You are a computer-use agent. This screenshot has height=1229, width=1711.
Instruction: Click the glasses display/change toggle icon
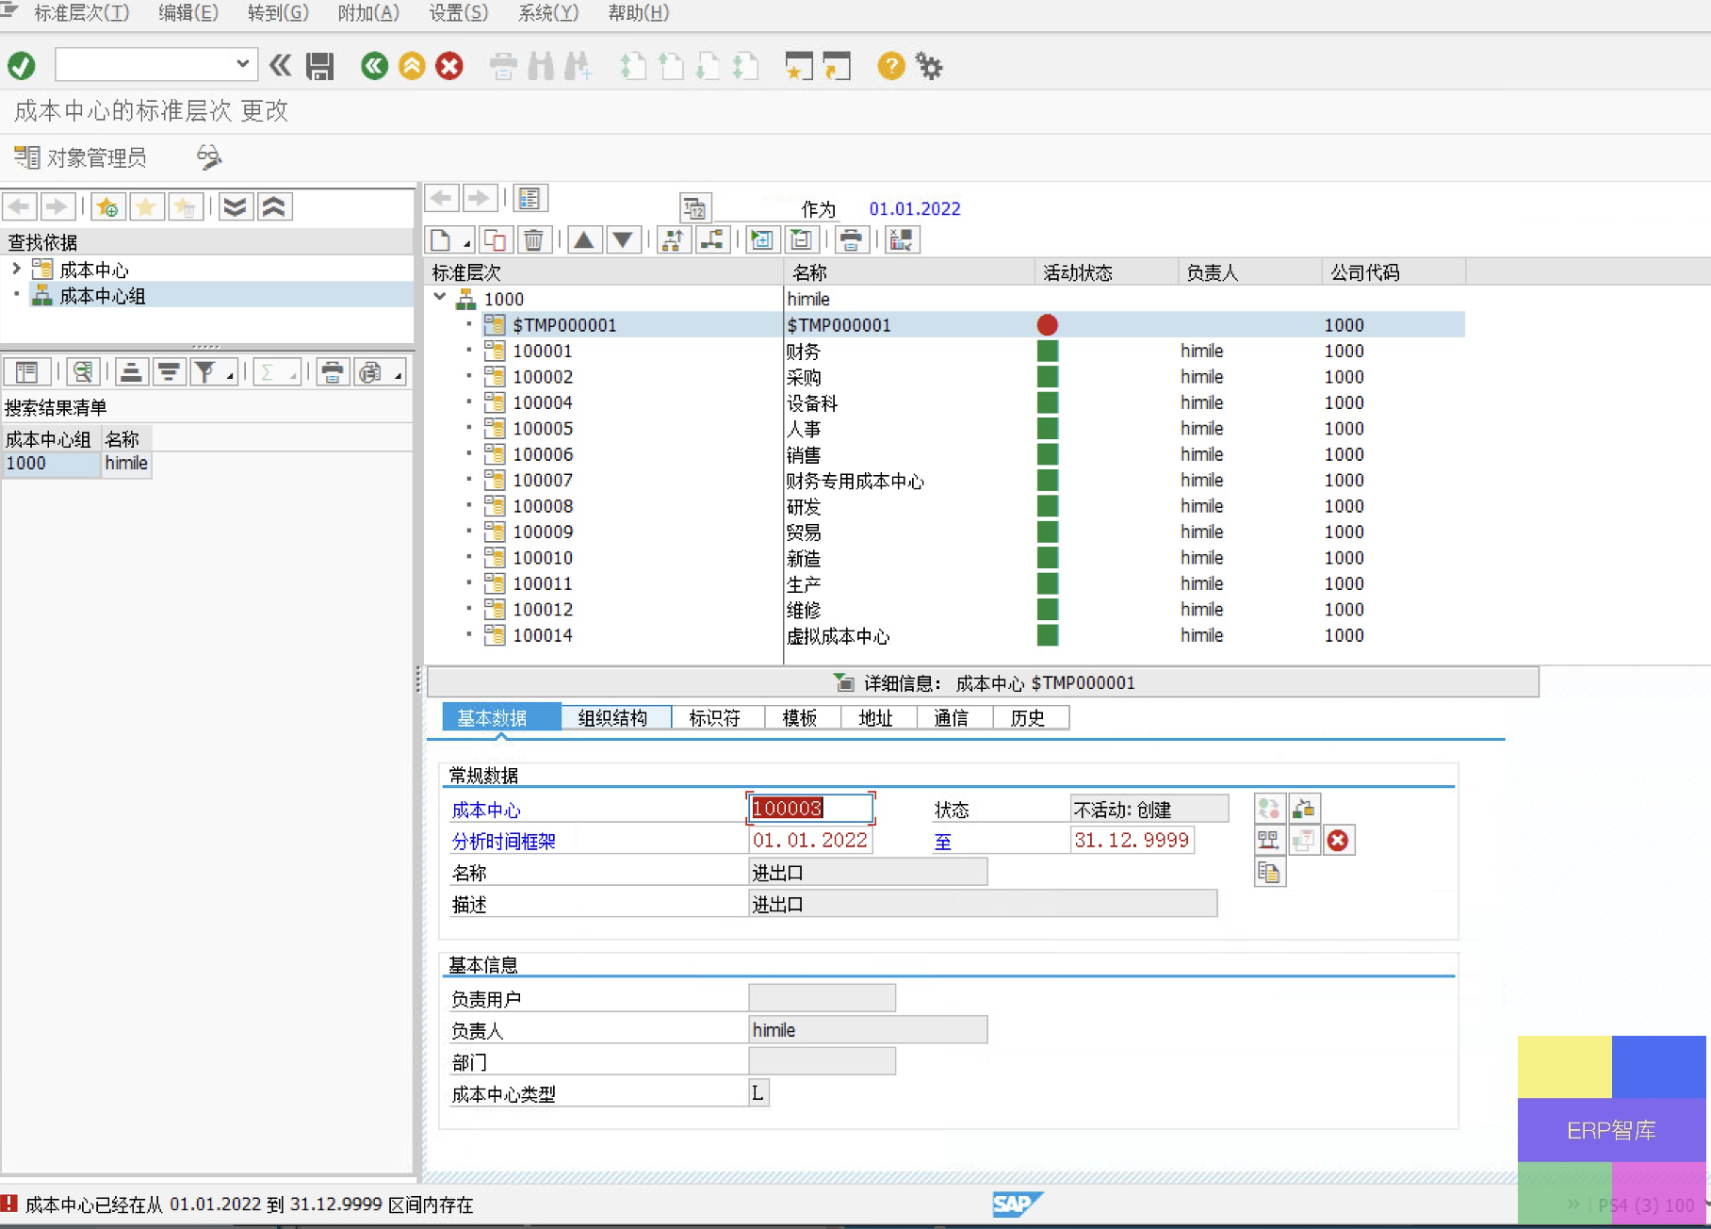pos(209,157)
